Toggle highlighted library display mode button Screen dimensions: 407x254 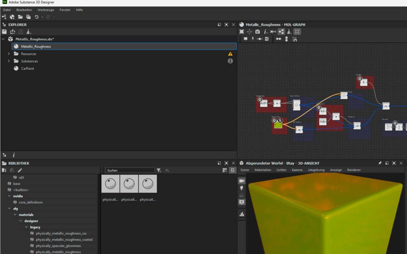[233, 170]
